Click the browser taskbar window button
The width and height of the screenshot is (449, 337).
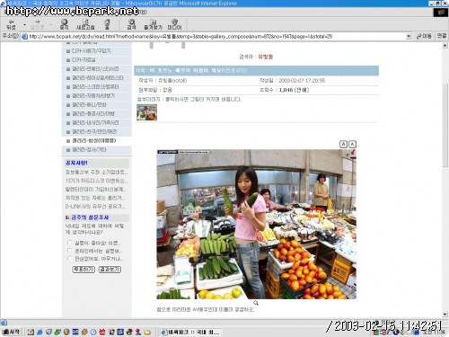pyautogui.click(x=191, y=332)
